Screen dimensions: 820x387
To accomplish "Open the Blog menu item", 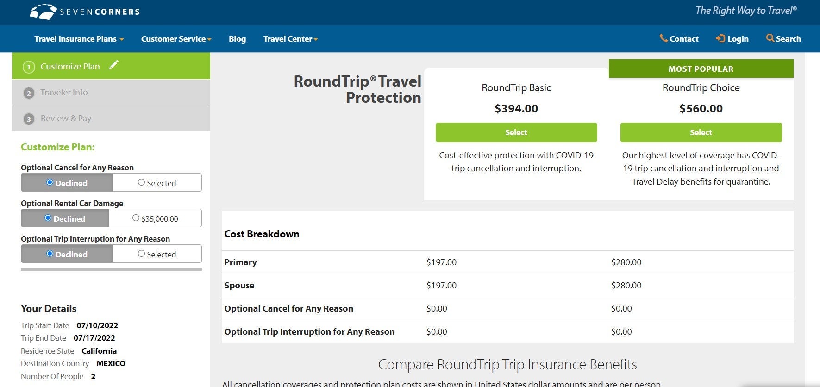I will pos(237,39).
